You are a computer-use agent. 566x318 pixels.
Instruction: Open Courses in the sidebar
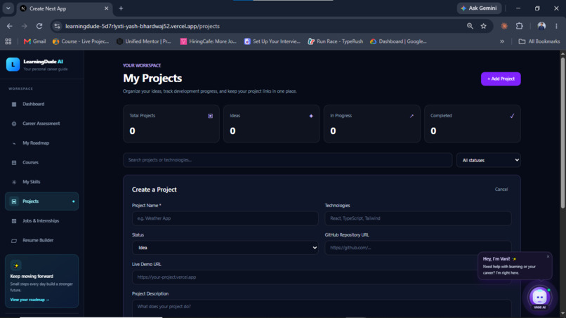42,162
